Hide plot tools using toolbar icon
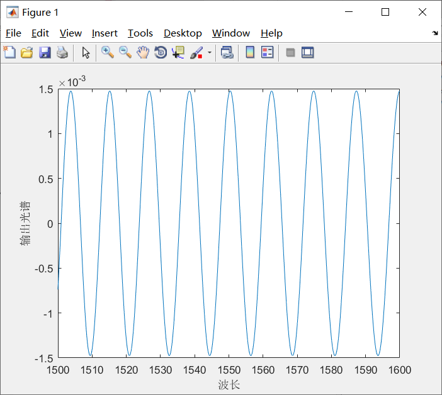Viewport: 442px width, 395px height. pos(290,53)
